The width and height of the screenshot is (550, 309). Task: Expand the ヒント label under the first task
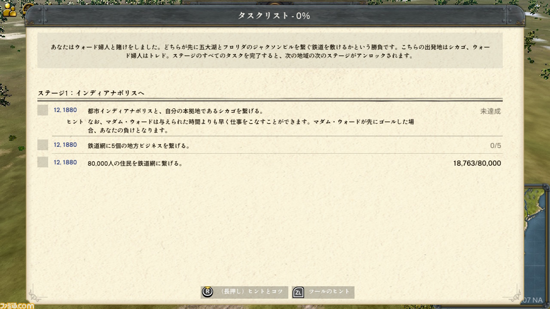click(x=75, y=122)
